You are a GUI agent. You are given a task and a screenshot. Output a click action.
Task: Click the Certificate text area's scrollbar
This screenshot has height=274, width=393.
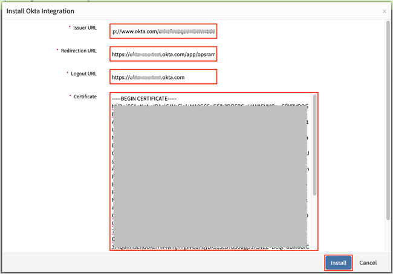pyautogui.click(x=314, y=145)
